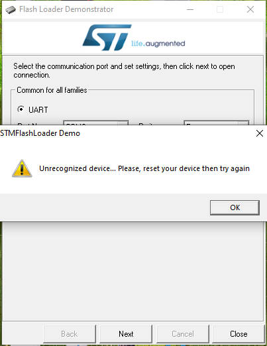Viewport: 267px width, 346px height.
Task: Click the STMFlashLoader Demo dialog title
Action: (x=40, y=133)
